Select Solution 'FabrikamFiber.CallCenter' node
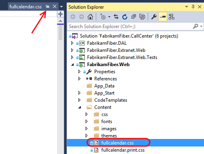Viewport: 204px width, 154px height. [129, 36]
